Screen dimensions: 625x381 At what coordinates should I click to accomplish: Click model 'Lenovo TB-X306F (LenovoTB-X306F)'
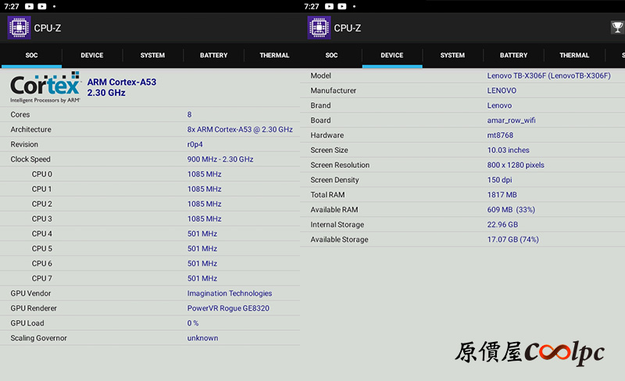pos(549,76)
